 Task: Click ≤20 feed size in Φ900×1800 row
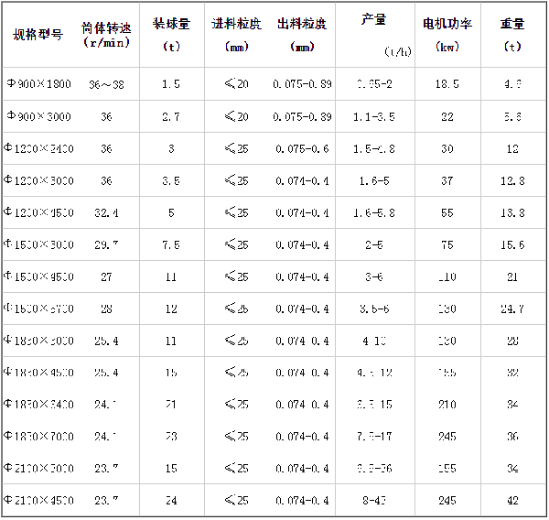pos(236,83)
